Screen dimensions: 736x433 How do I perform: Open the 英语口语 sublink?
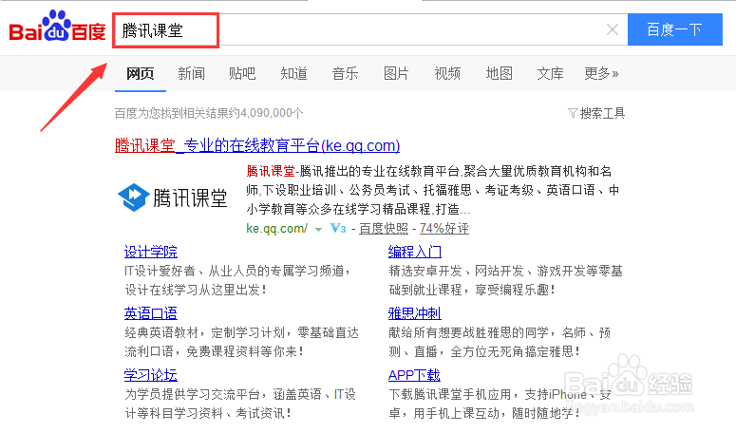pyautogui.click(x=151, y=313)
